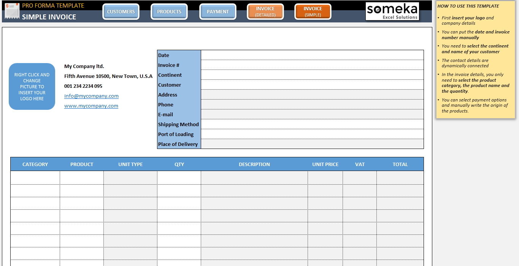The image size is (519, 266).
Task: Click the Phone value cell
Action: pyautogui.click(x=312, y=104)
